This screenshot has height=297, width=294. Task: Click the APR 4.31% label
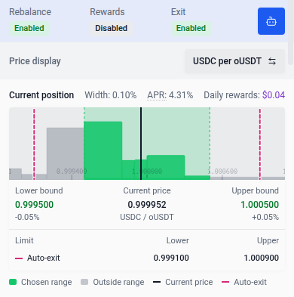(170, 95)
